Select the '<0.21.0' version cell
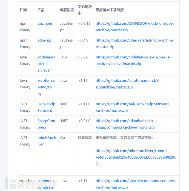The image size is (189, 191). pos(84,121)
